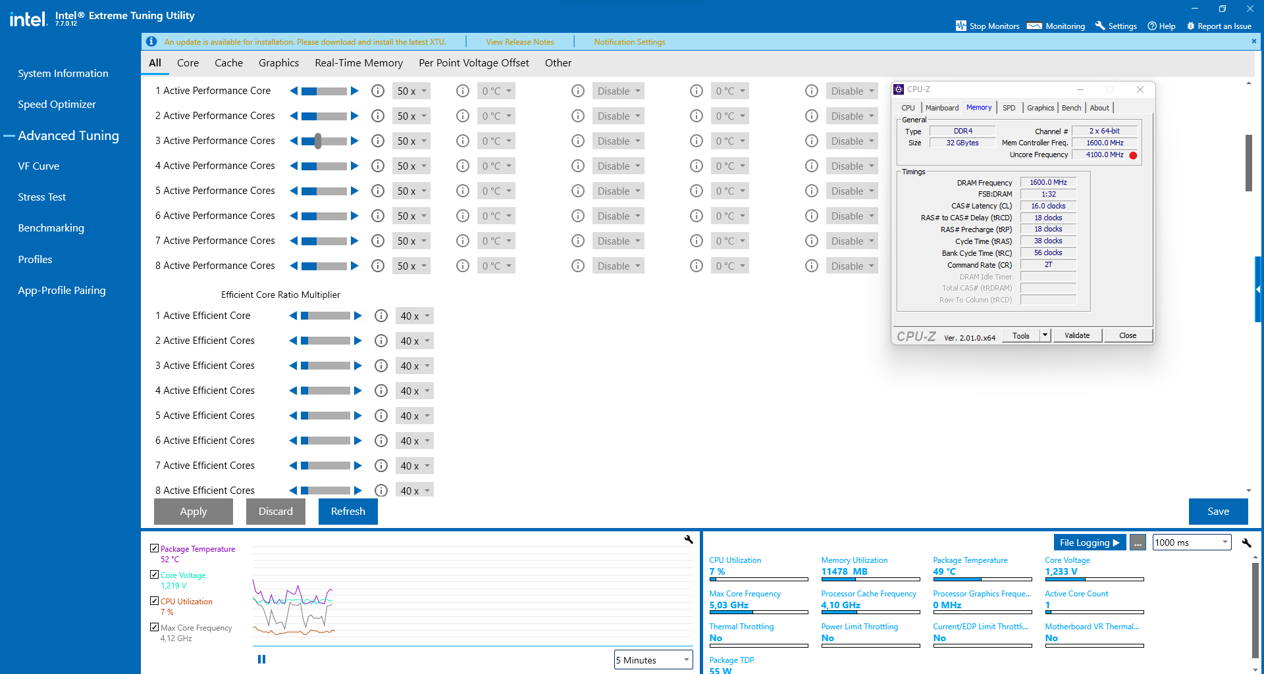Click the Notification Settings link
The width and height of the screenshot is (1264, 674).
tap(629, 42)
